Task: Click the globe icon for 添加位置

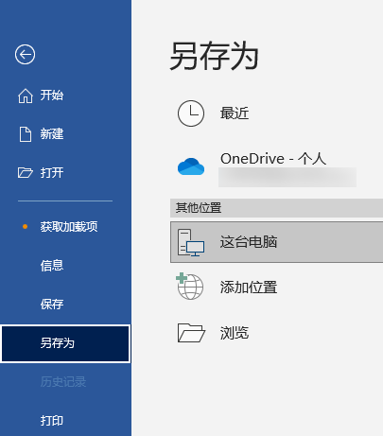Action: coord(190,286)
